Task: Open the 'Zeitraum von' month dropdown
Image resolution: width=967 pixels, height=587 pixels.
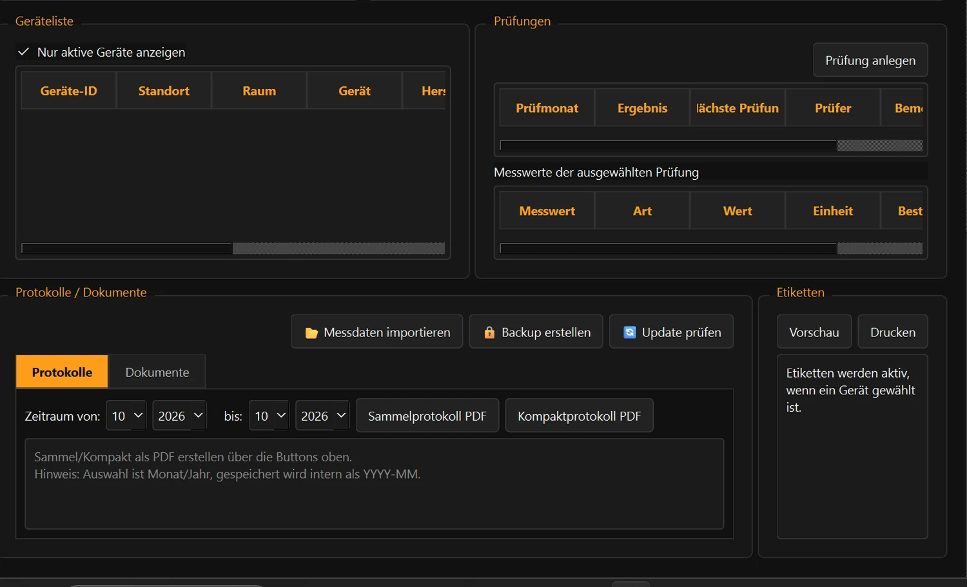Action: tap(127, 416)
